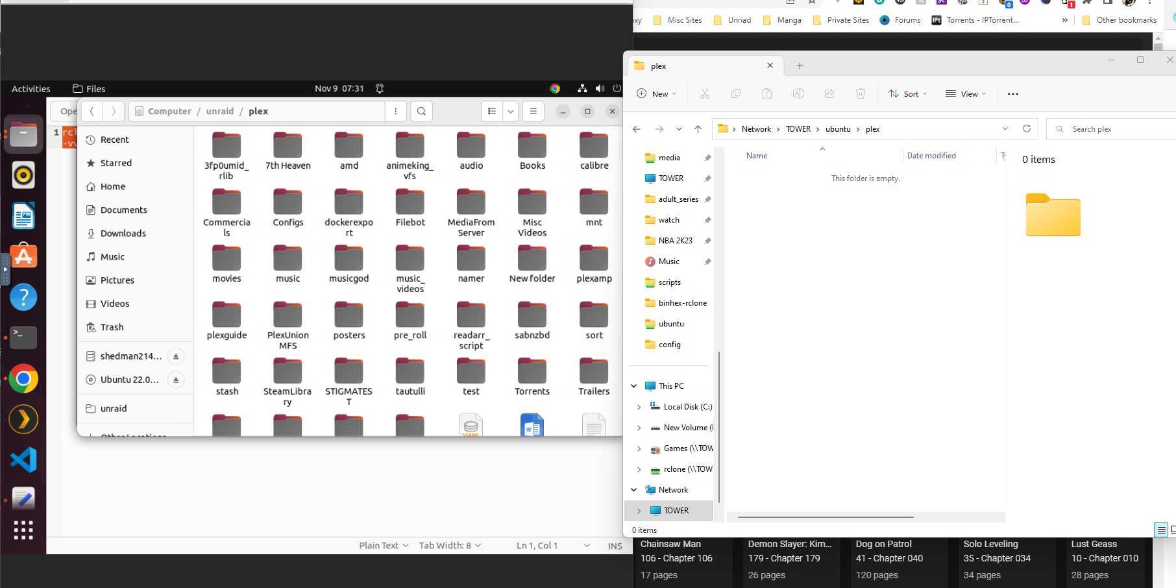Open Visual Studio Code from the dock
Viewport: 1176px width, 588px height.
coord(23,460)
